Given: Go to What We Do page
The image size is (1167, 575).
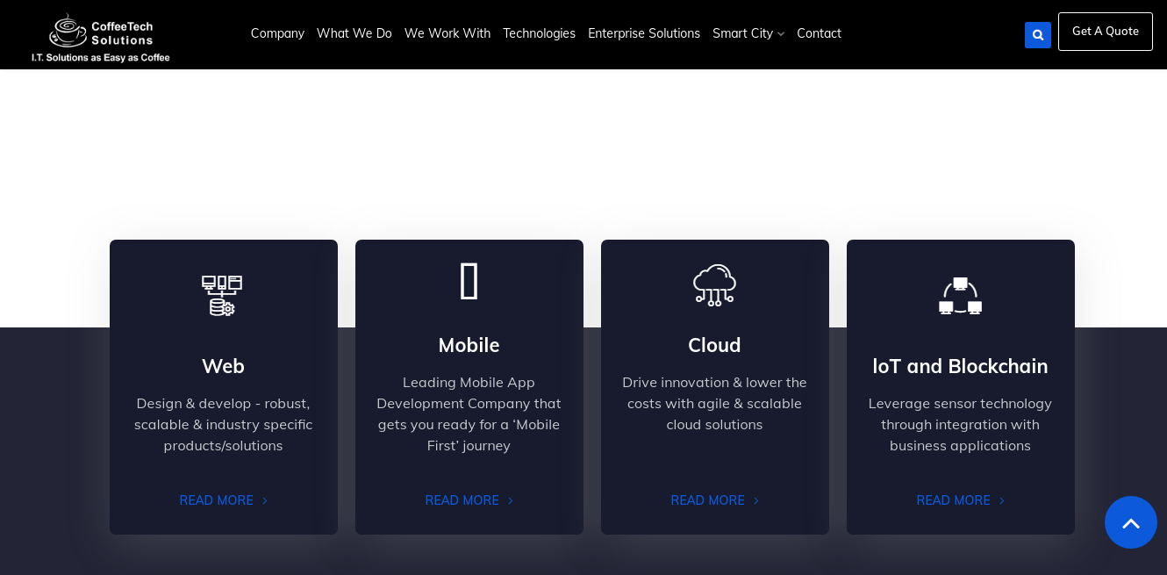Looking at the screenshot, I should 354,33.
